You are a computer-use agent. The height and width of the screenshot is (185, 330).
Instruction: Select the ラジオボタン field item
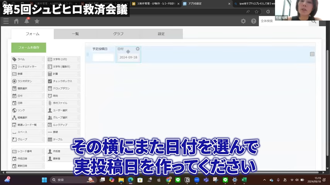28,81
